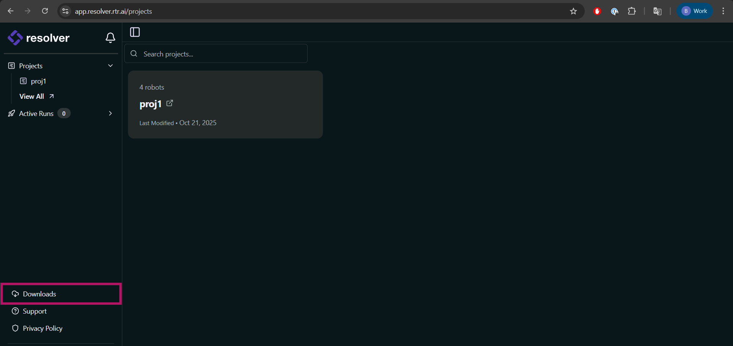733x346 pixels.
Task: Open proj1 via external link icon
Action: [170, 103]
